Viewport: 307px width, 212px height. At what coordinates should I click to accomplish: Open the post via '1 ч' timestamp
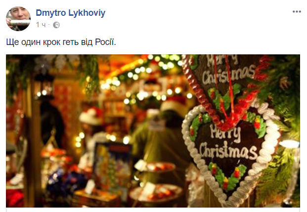coord(41,25)
